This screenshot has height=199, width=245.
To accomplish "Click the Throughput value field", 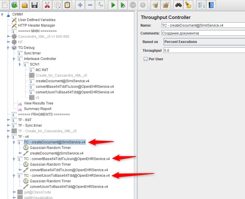I will (x=204, y=50).
